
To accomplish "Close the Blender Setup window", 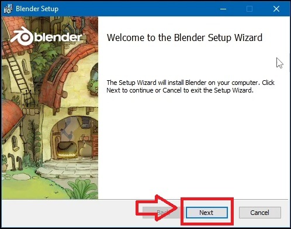I will [x=276, y=9].
